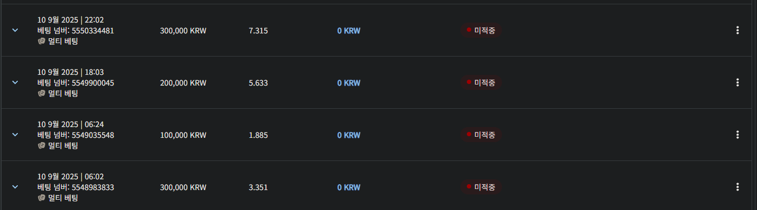757x210 pixels.
Task: Click 미적중 status badge on 7.315 odds row
Action: (481, 31)
